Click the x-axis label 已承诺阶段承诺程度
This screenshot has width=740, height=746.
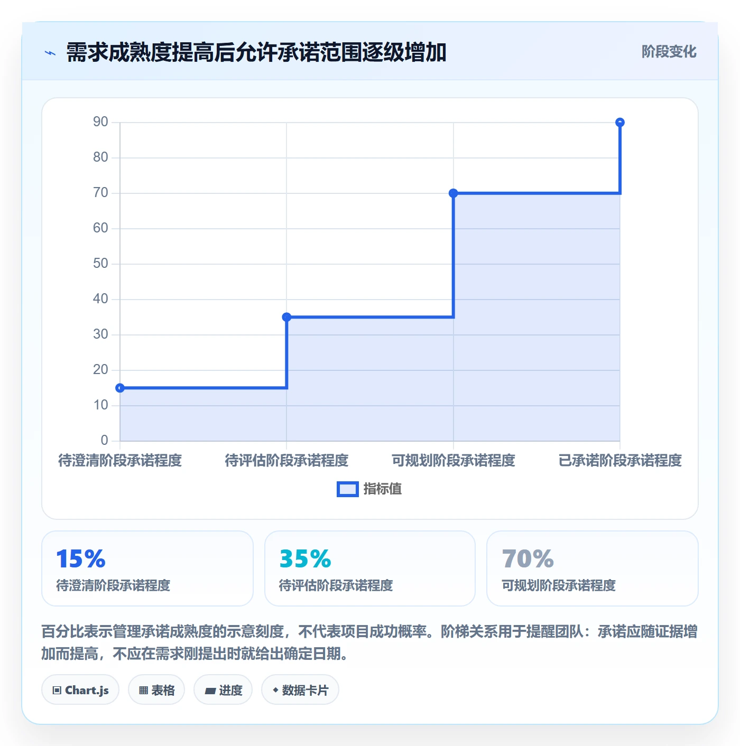coord(620,461)
